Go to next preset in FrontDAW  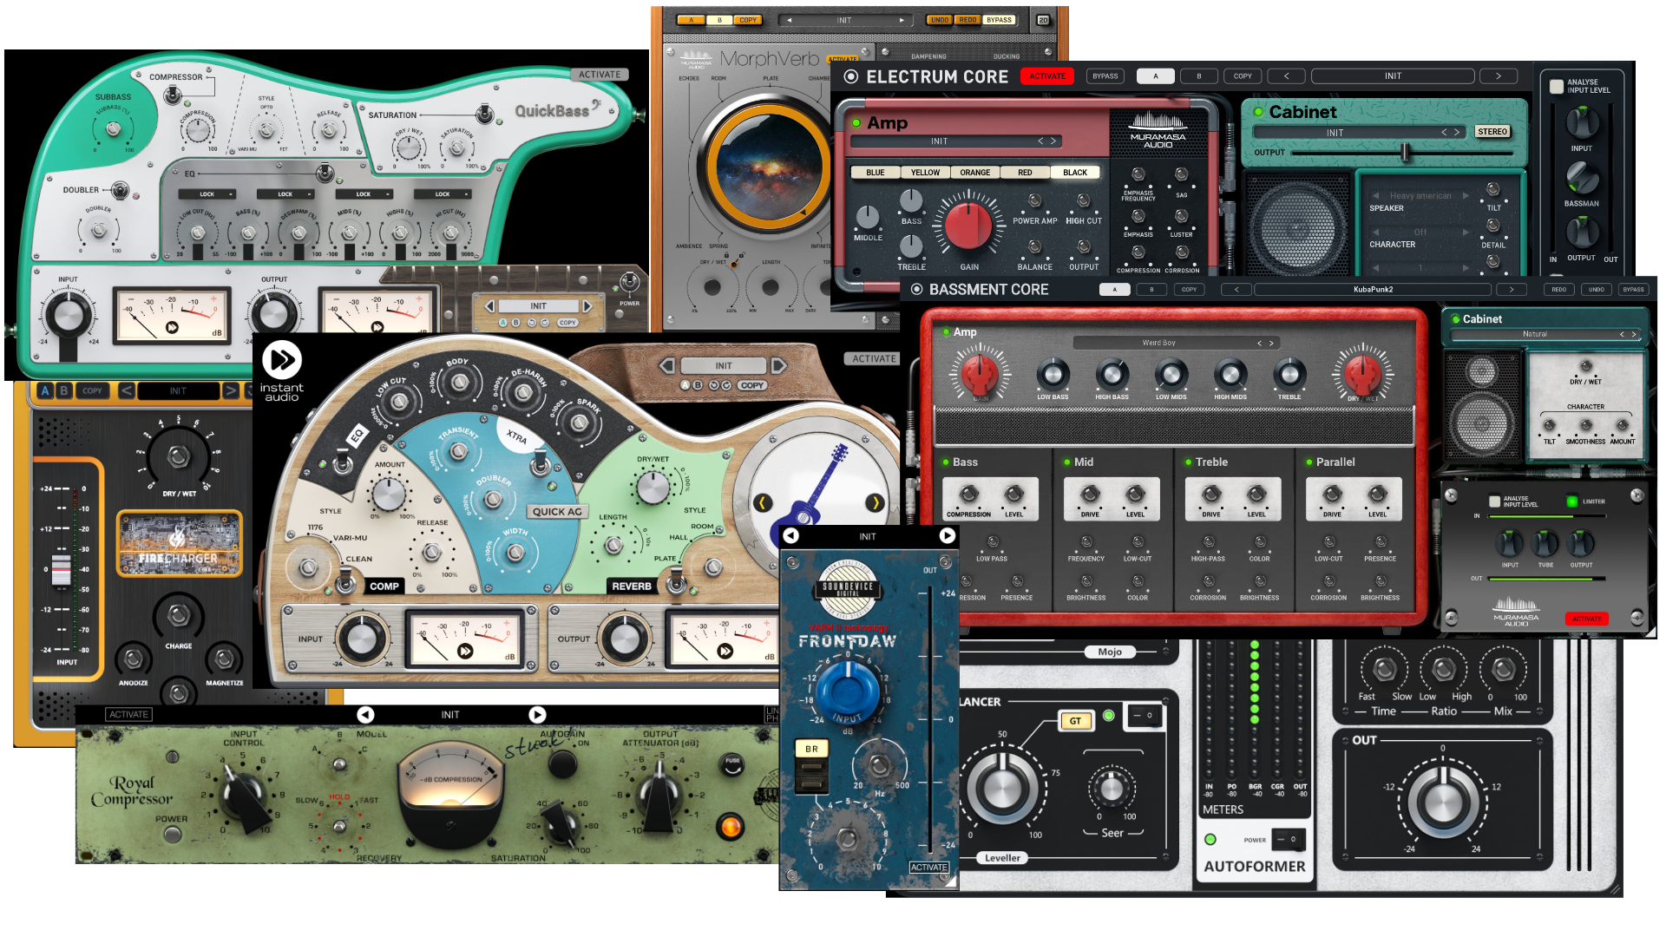pos(948,536)
